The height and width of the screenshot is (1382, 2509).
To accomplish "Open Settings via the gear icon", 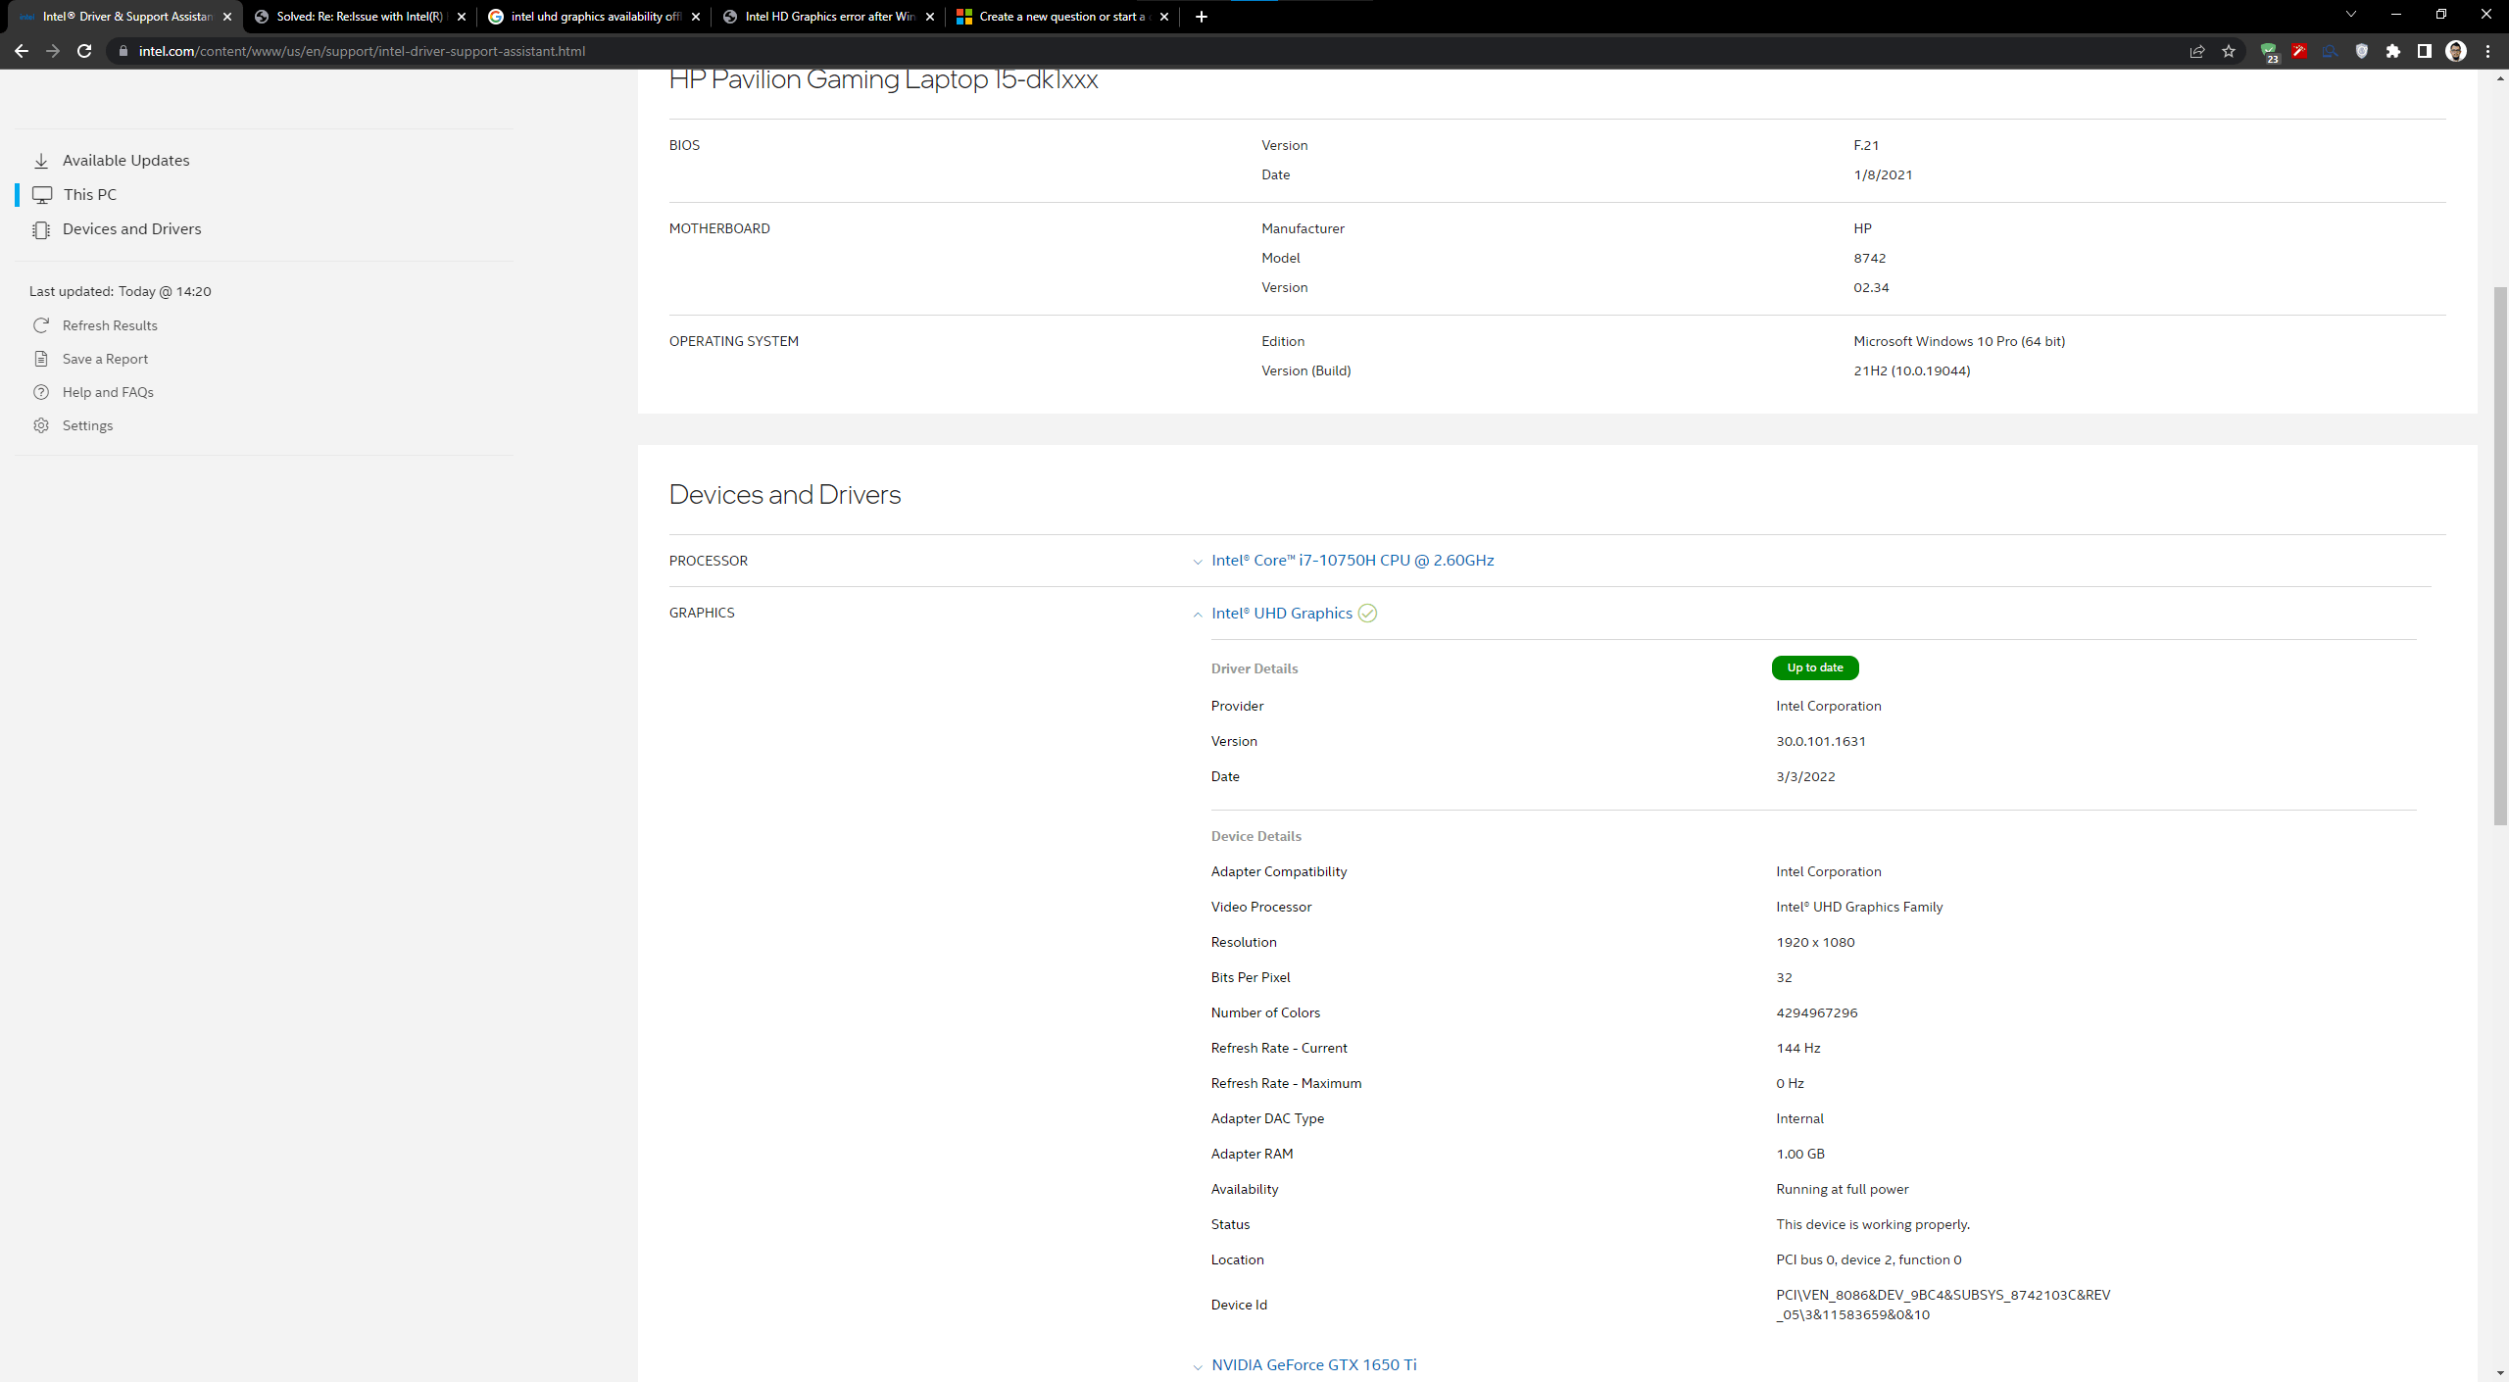I will click(x=41, y=425).
